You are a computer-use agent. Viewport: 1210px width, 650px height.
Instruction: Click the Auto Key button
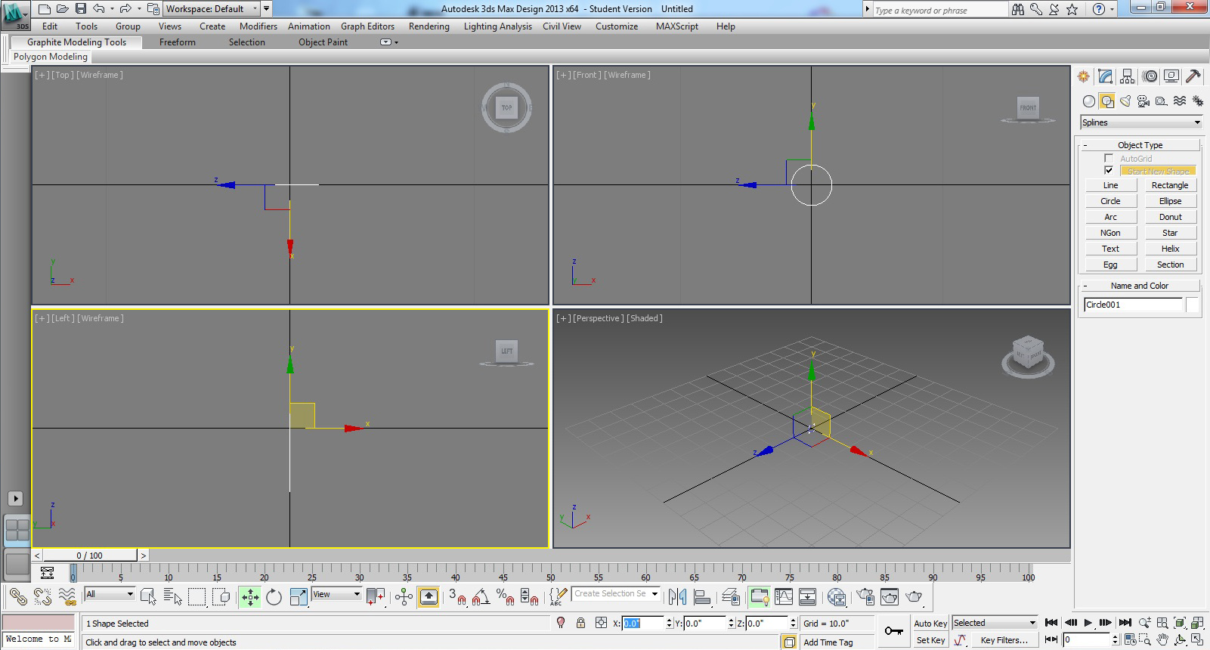tap(930, 624)
